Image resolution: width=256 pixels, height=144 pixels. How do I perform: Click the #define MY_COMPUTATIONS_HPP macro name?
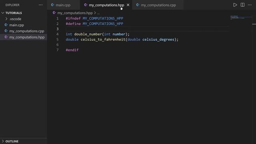tap(103, 24)
